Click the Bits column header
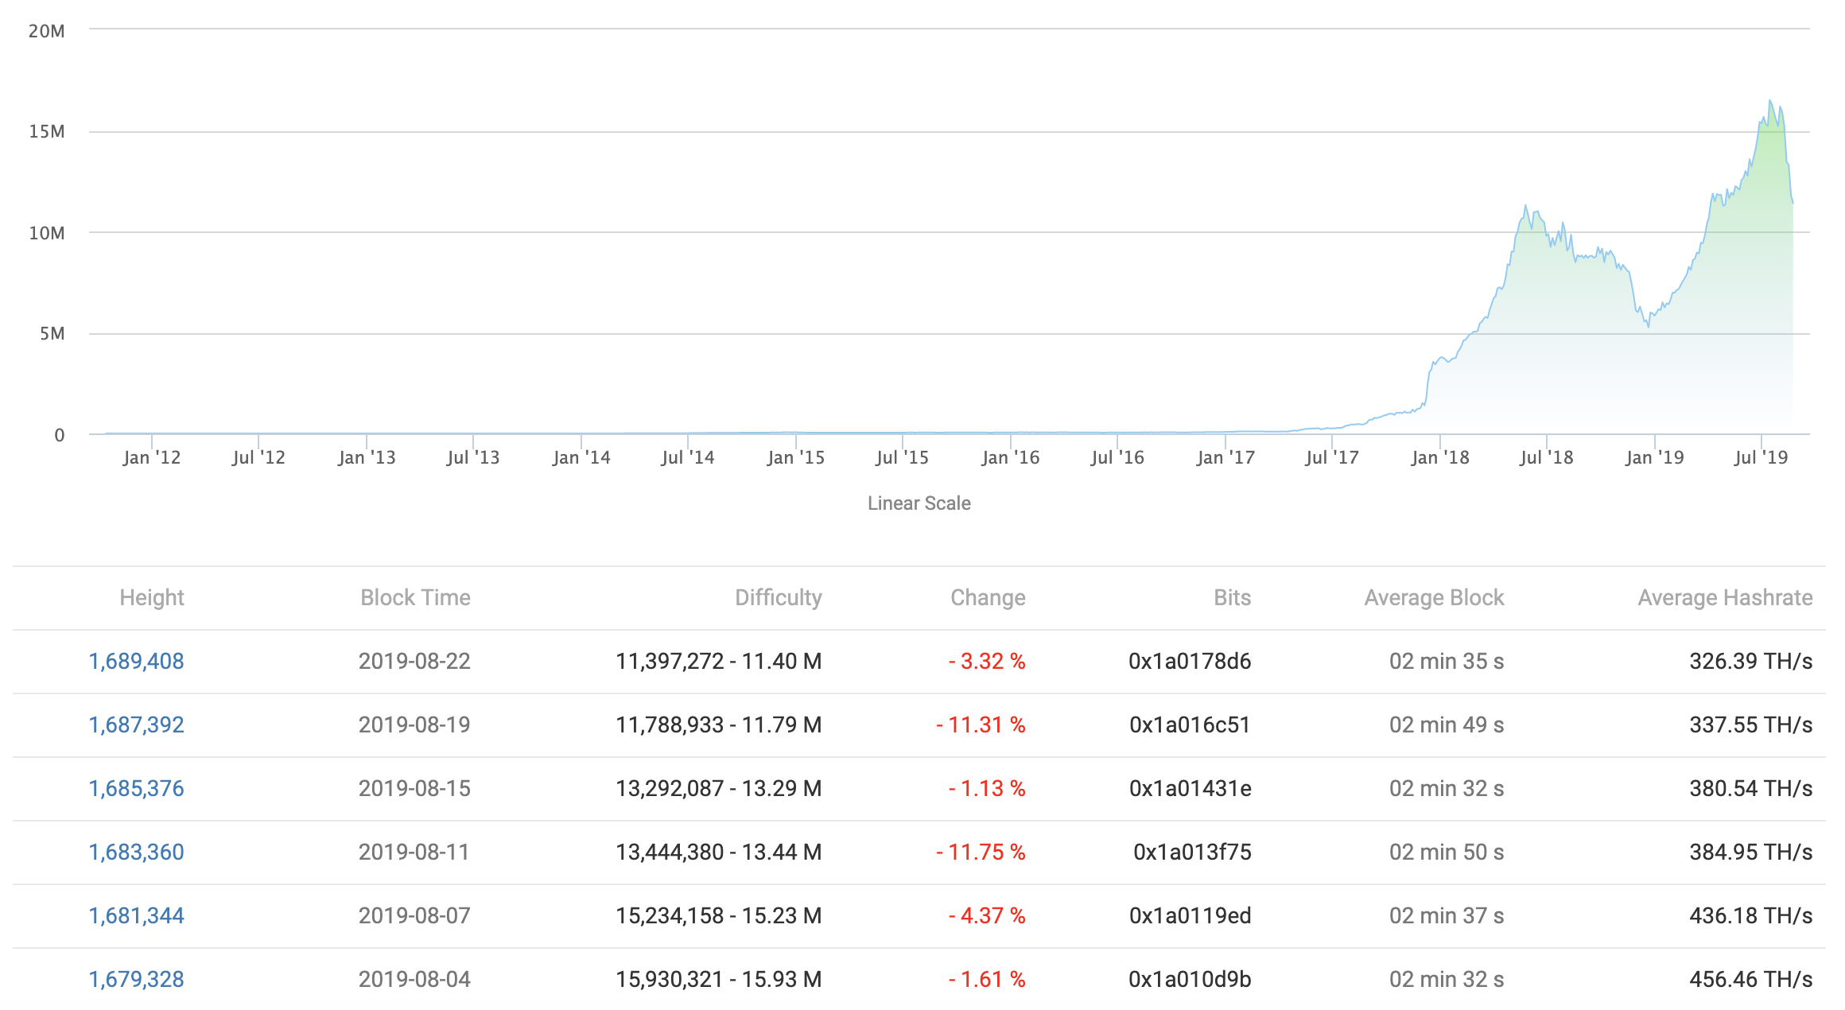 click(x=1232, y=597)
